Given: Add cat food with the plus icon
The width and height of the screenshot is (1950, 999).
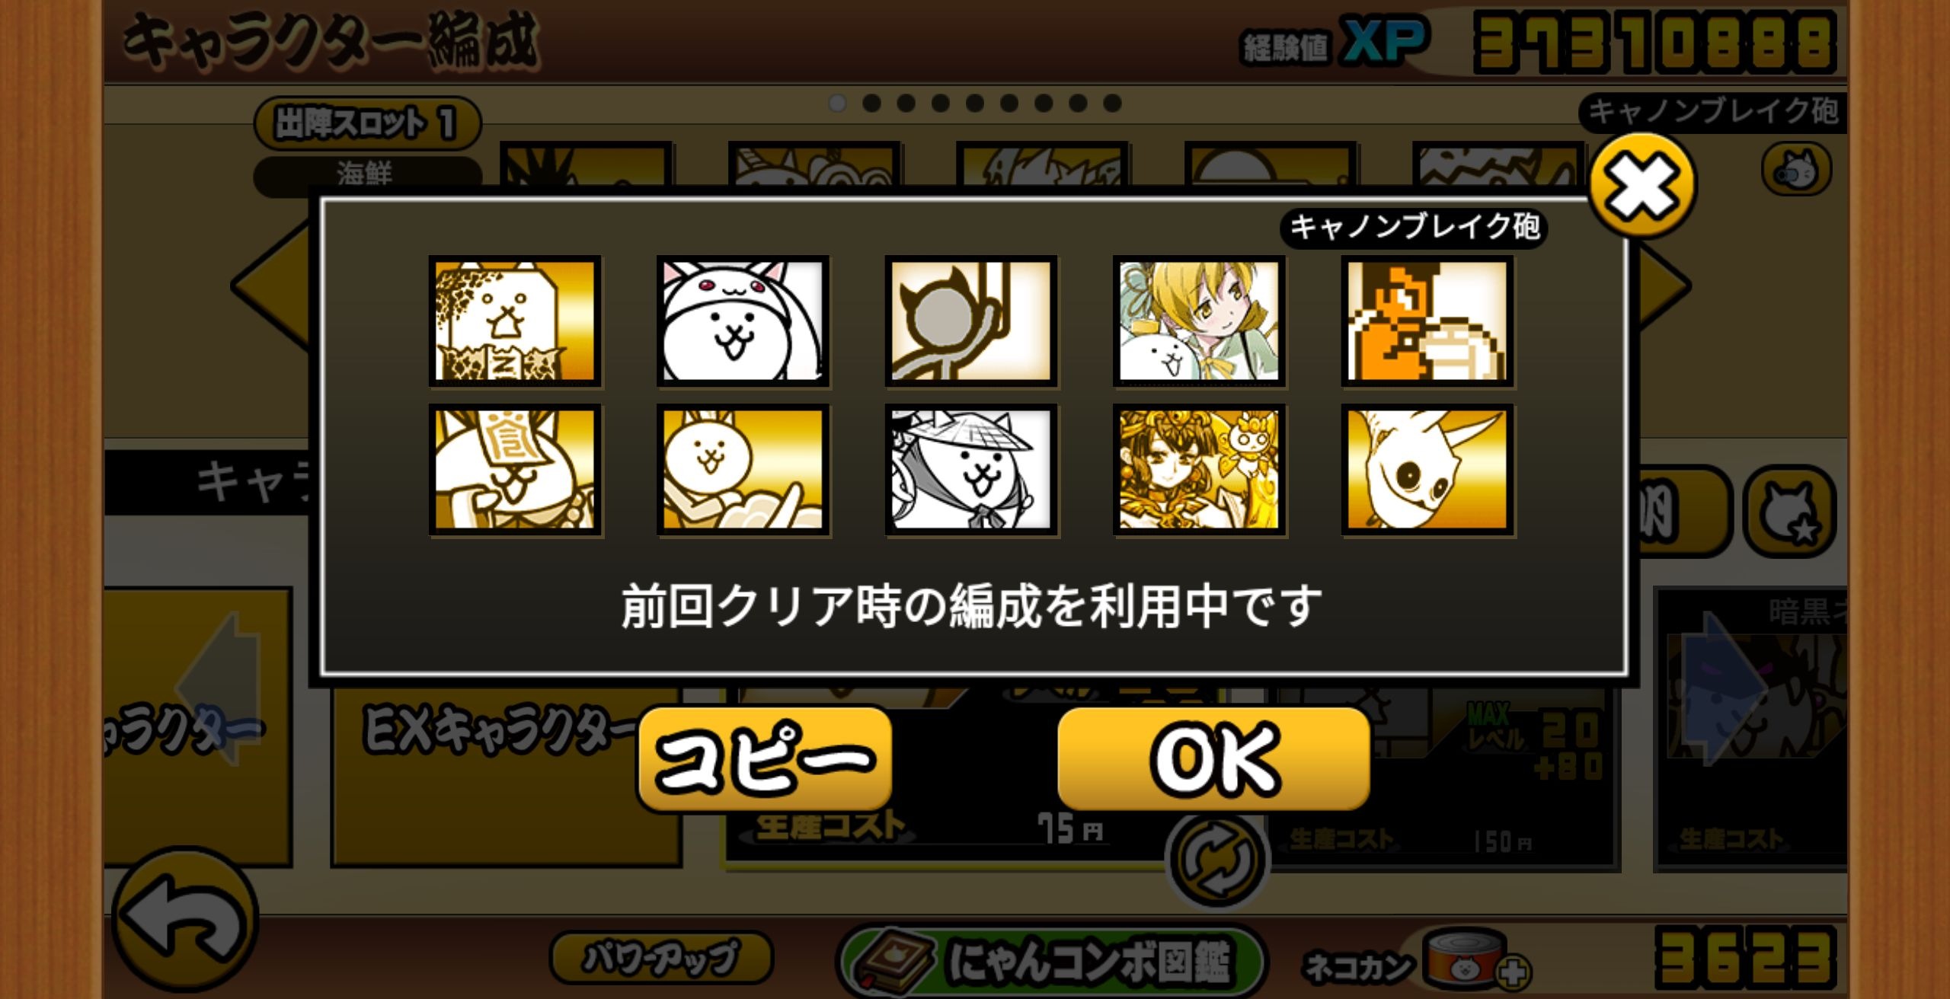Looking at the screenshot, I should (1514, 972).
